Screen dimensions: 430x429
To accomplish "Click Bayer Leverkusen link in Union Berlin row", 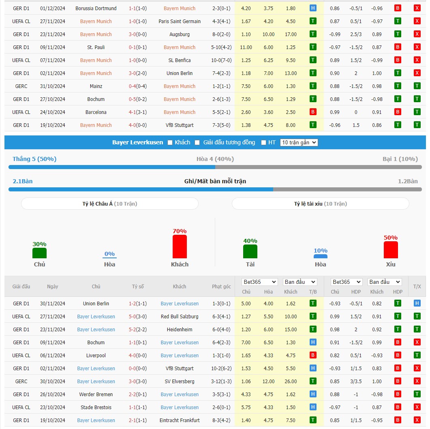I will coord(180,304).
